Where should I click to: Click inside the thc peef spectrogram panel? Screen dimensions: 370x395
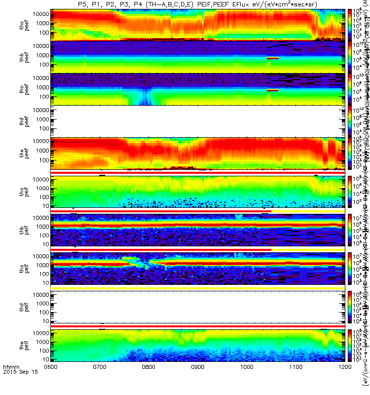(x=198, y=89)
